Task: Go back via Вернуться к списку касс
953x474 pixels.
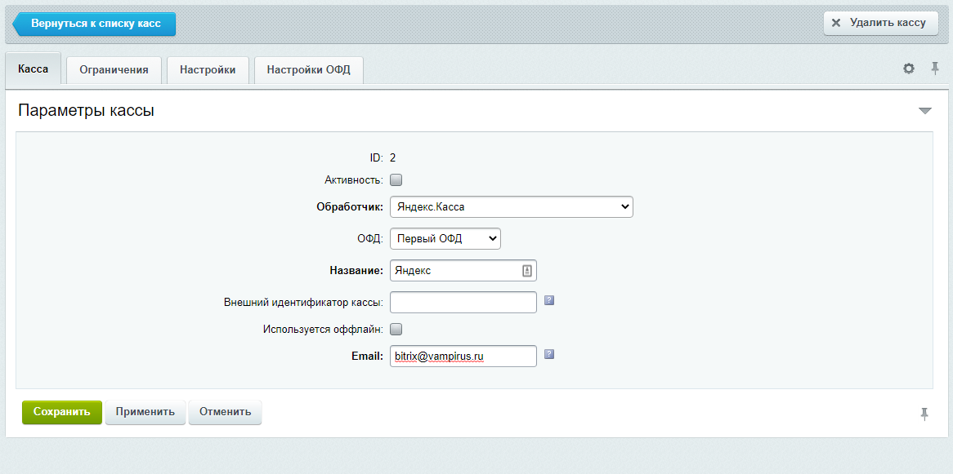Action: [95, 24]
